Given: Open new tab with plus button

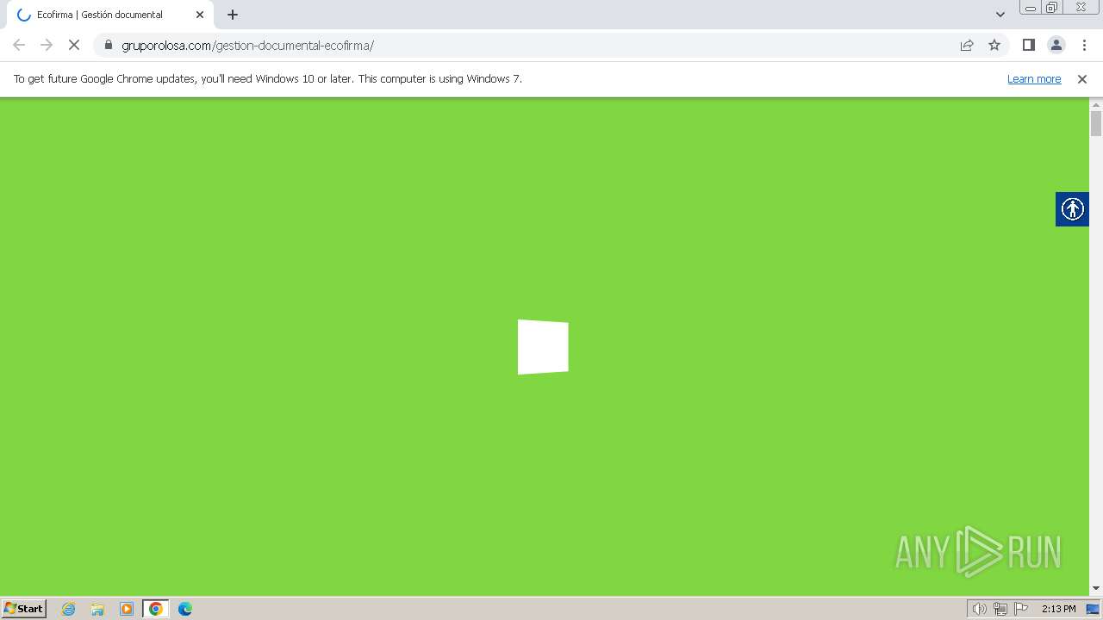Looking at the screenshot, I should tap(233, 15).
